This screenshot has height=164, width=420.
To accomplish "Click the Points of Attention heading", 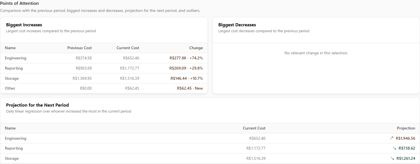I will pyautogui.click(x=20, y=3).
